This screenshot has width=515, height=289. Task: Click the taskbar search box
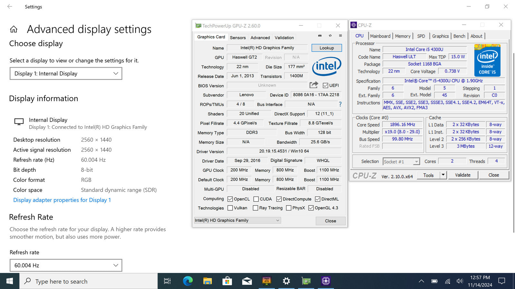tap(89, 281)
